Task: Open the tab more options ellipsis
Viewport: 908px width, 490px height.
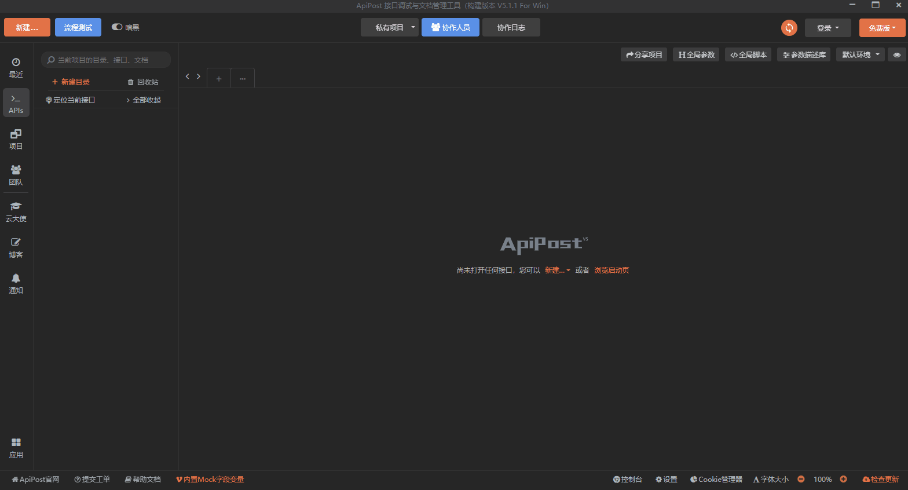Action: point(243,78)
